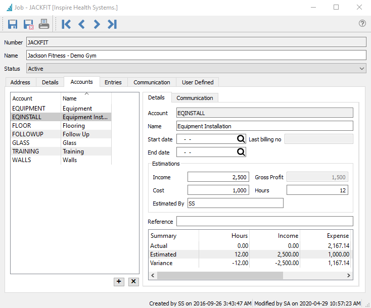Jump to the last job record
Viewport: 371px width, 308px height.
tap(112, 24)
